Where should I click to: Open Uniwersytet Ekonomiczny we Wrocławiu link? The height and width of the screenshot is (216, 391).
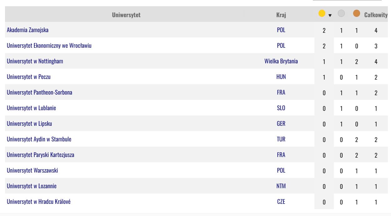pos(49,46)
